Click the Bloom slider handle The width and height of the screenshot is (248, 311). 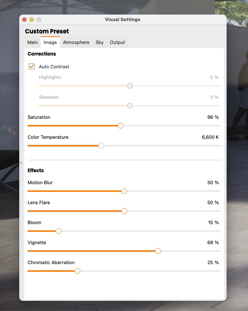tap(58, 231)
